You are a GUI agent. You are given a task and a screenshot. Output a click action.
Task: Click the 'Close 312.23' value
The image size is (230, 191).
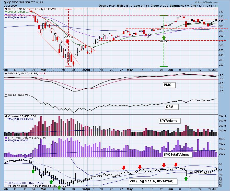[x=159, y=6]
